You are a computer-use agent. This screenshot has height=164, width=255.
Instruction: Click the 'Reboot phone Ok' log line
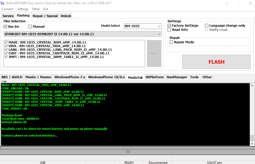click(x=14, y=122)
